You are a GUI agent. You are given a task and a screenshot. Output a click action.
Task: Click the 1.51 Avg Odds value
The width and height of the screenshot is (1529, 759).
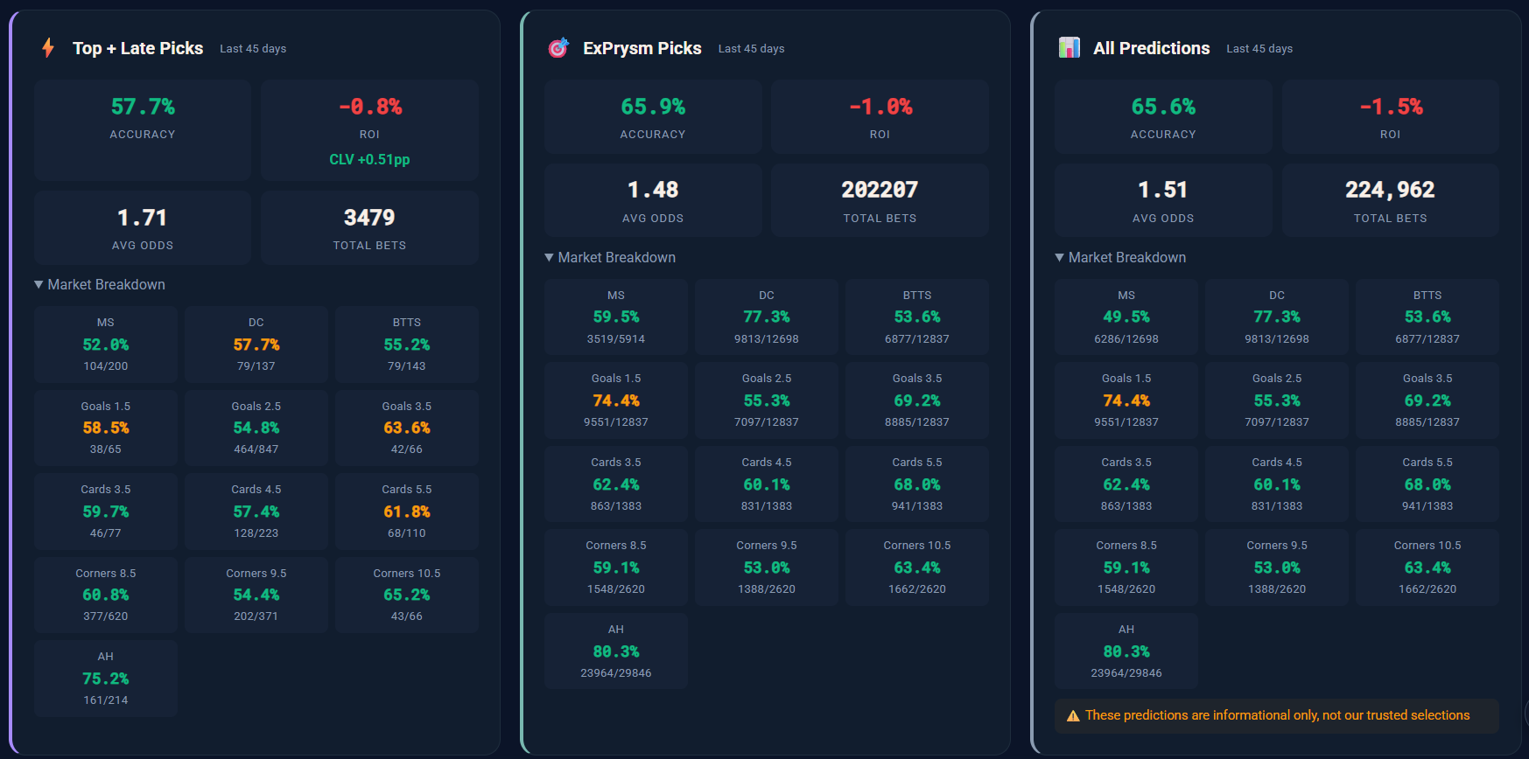click(x=1163, y=190)
